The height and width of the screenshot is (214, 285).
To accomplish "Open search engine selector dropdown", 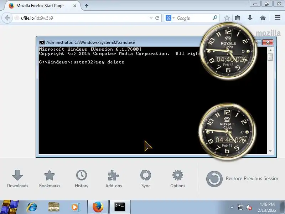I will [170, 18].
